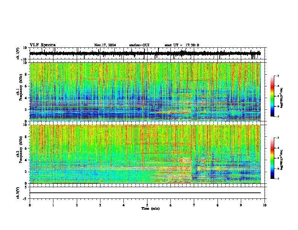
Task: Click the "4" kHz tick on ch.1 spectrogram
Action: tap(26, 98)
